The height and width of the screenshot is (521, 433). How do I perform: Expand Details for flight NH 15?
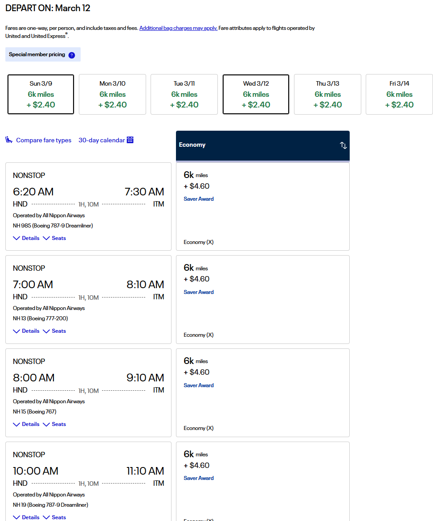click(26, 424)
